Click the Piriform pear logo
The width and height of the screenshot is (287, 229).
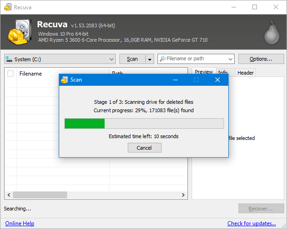pos(272,33)
